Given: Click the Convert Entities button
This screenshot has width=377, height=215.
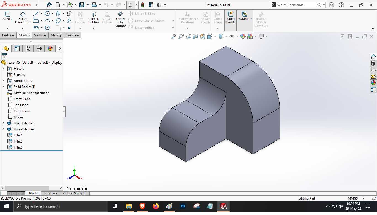Looking at the screenshot, I should tap(94, 18).
